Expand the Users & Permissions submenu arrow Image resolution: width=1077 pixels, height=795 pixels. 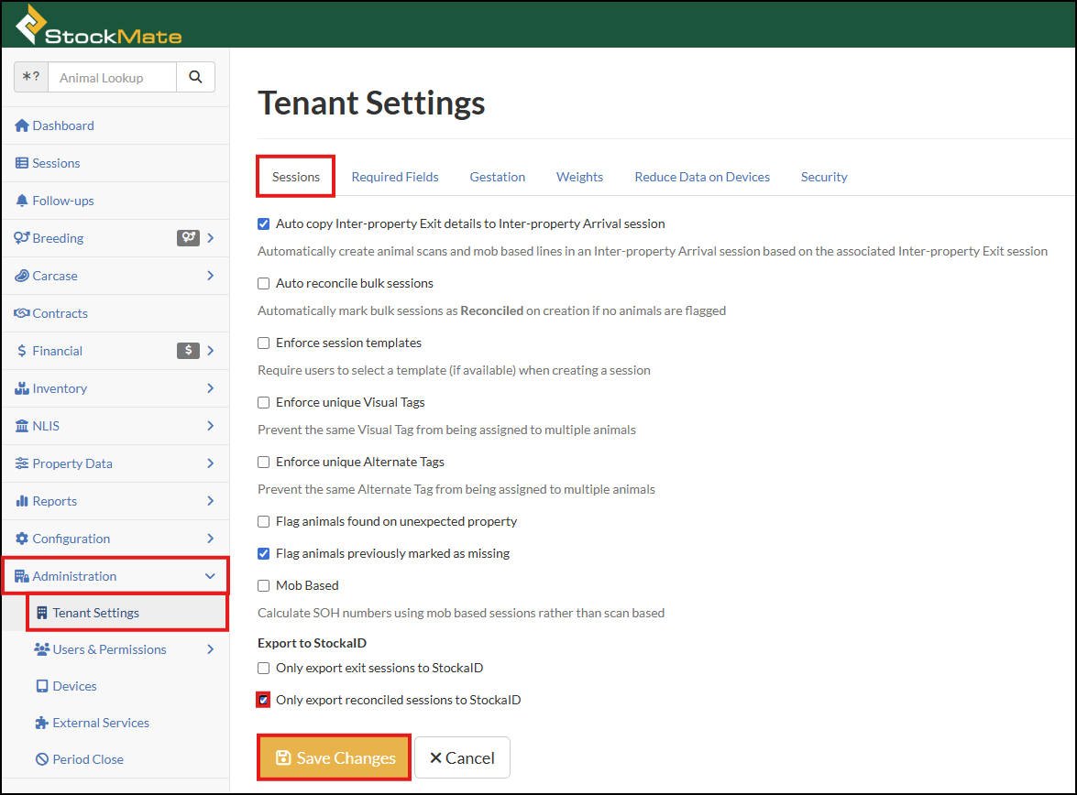pos(210,649)
